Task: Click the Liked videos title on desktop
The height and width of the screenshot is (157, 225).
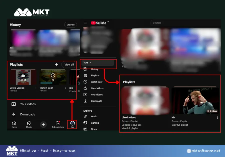Action: 129,117
